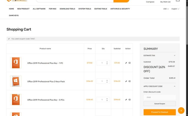Open the ALL SOFTWARE menu
The image size is (188, 116).
[39, 9]
